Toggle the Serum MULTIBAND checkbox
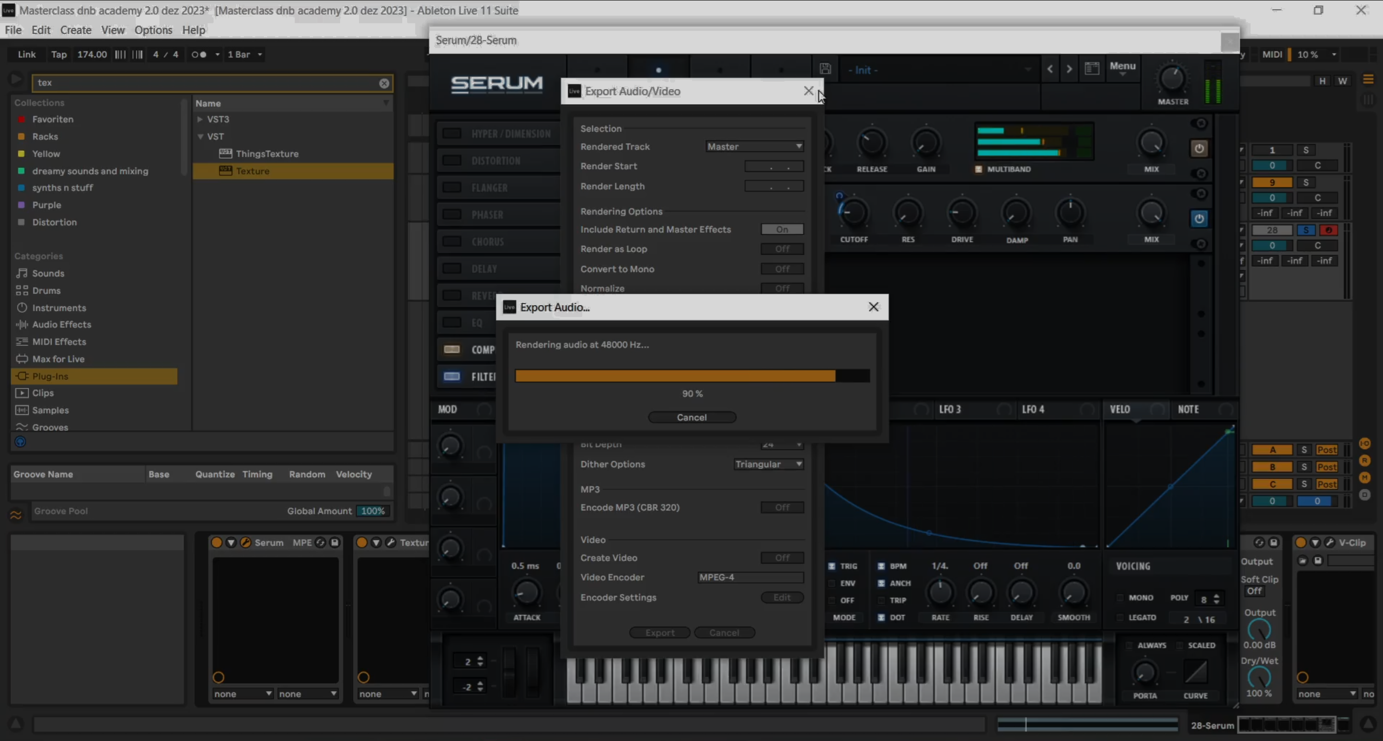This screenshot has height=741, width=1383. (x=978, y=170)
